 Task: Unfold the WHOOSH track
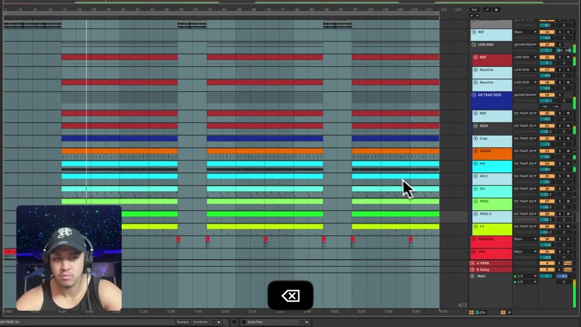click(x=474, y=239)
